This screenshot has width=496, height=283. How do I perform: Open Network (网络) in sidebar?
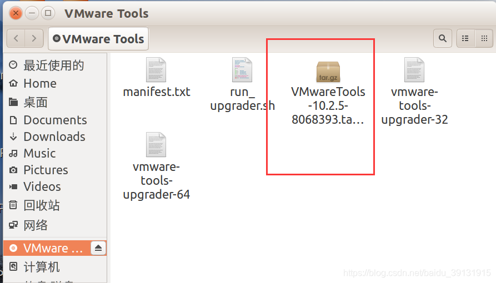point(55,225)
